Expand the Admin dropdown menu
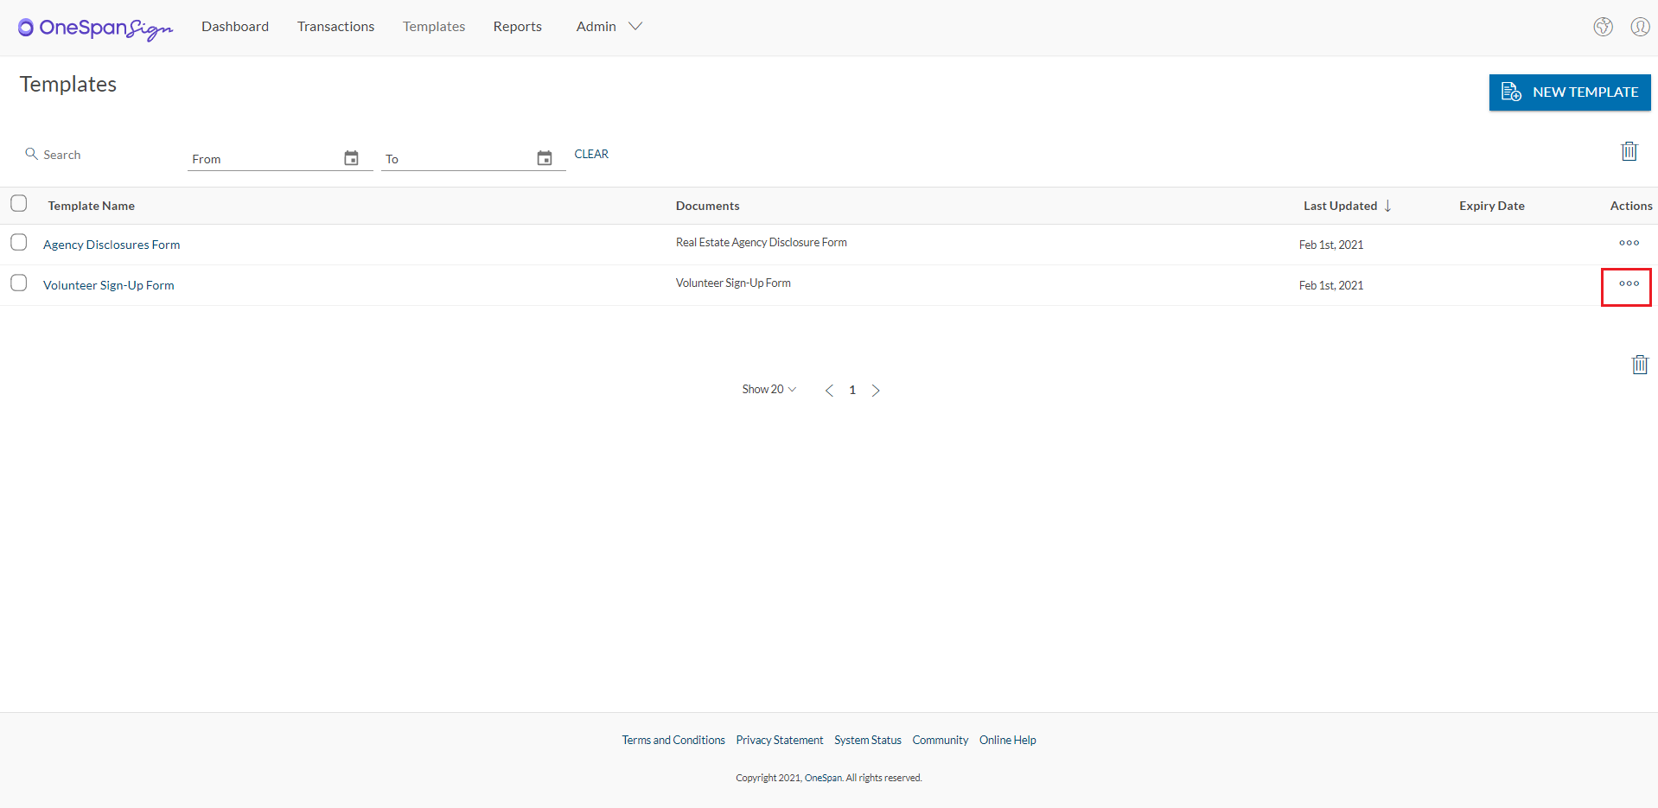Image resolution: width=1658 pixels, height=808 pixels. click(609, 27)
